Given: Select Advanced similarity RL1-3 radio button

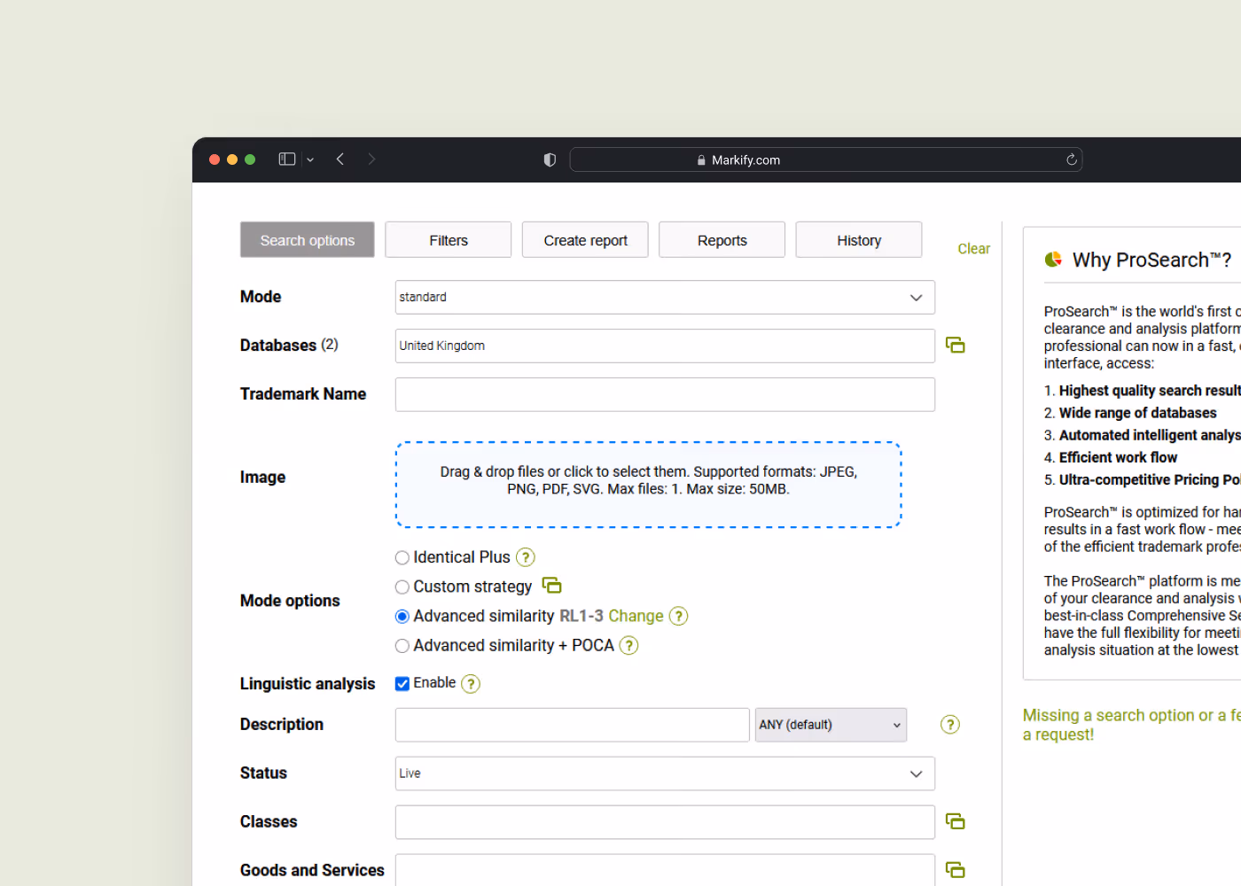Looking at the screenshot, I should click(402, 616).
